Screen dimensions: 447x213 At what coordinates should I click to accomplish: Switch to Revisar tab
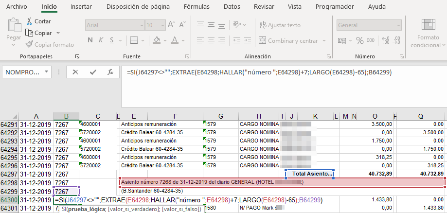pyautogui.click(x=264, y=6)
